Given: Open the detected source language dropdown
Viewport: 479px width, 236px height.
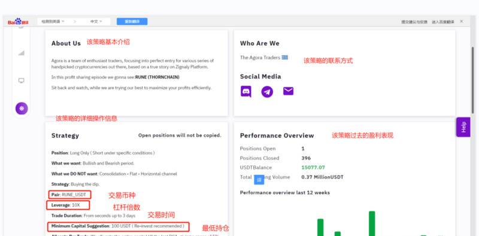Looking at the screenshot, I should pos(53,22).
